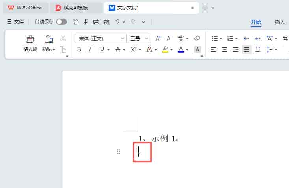This screenshot has width=289, height=188.
Task: Open the 文件 menu
Action: click(x=16, y=22)
